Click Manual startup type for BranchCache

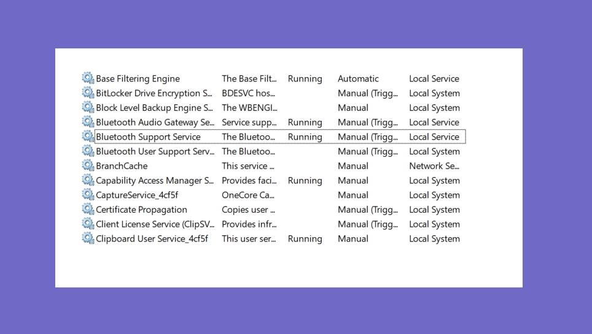point(353,166)
